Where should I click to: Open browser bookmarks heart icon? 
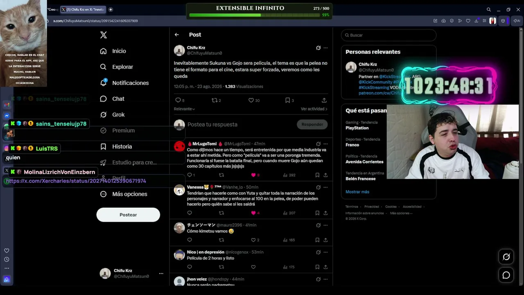click(x=468, y=21)
